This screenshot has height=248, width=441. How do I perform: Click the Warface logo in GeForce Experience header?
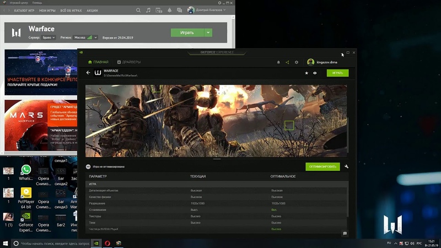click(x=98, y=73)
